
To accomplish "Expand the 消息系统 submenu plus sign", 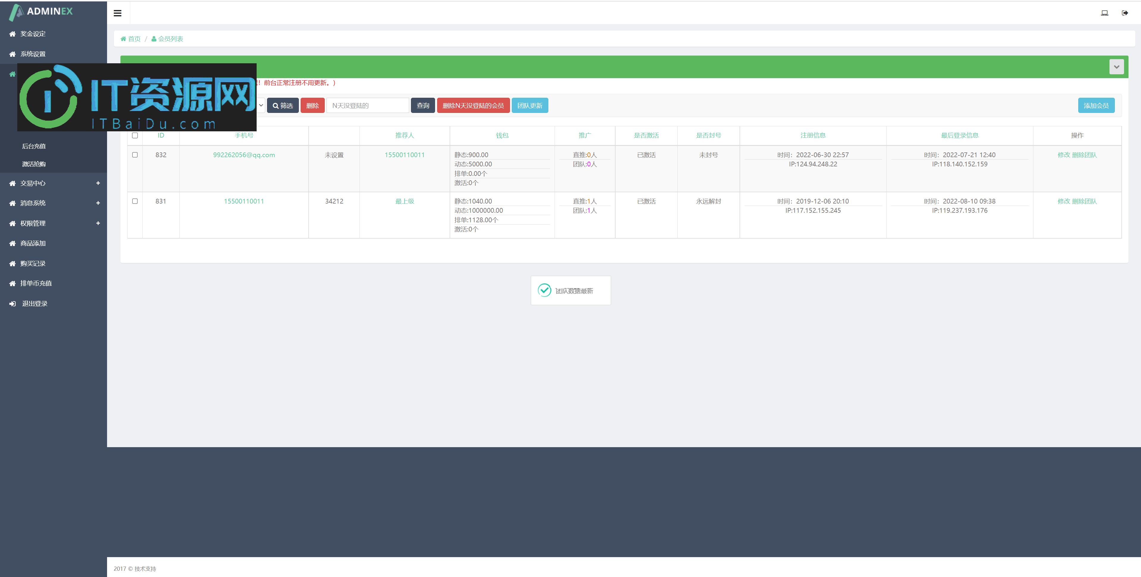I will [98, 203].
